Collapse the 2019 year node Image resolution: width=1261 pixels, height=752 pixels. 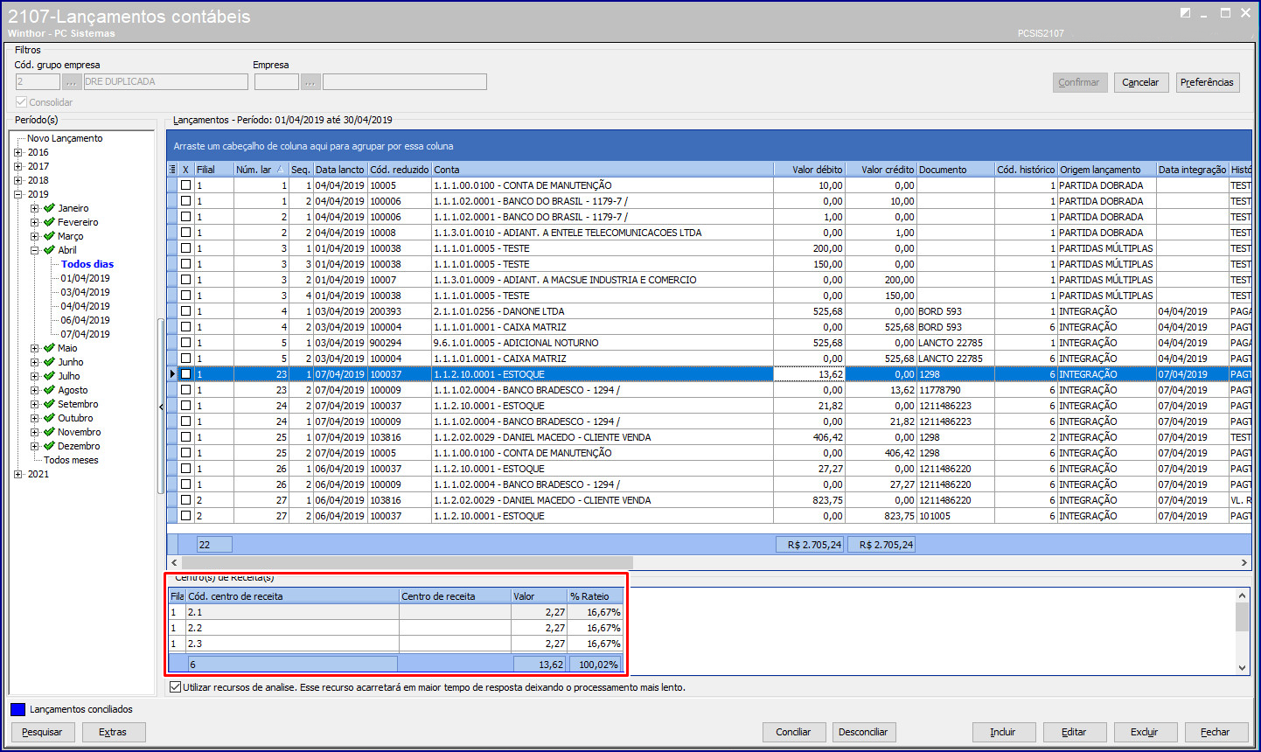click(18, 194)
